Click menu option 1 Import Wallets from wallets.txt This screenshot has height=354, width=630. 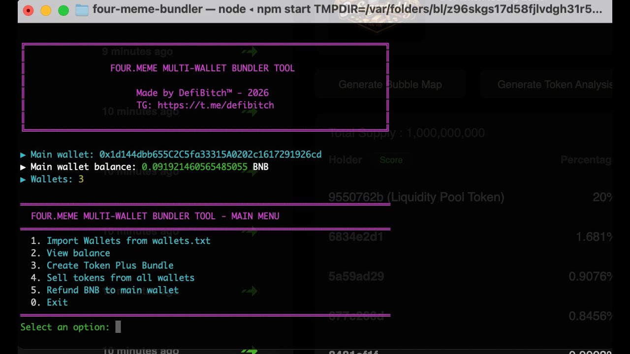[121, 240]
